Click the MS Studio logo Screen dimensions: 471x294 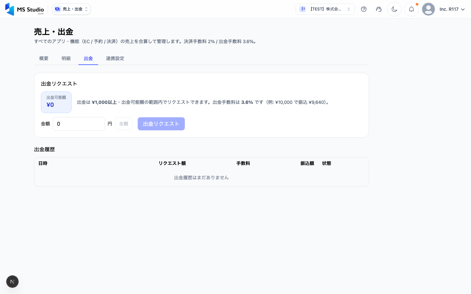(25, 9)
